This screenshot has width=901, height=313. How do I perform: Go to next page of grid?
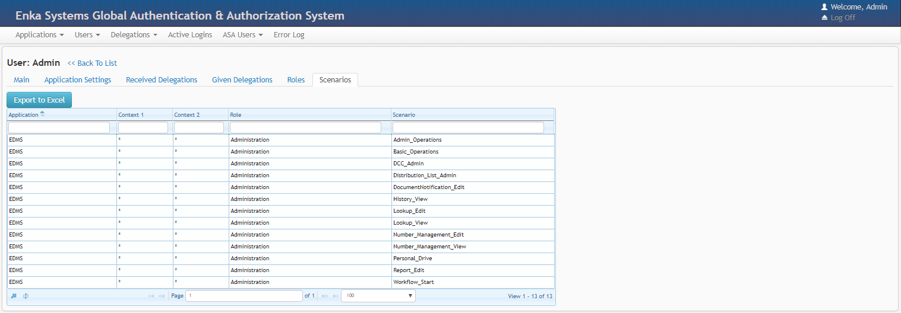(x=325, y=296)
